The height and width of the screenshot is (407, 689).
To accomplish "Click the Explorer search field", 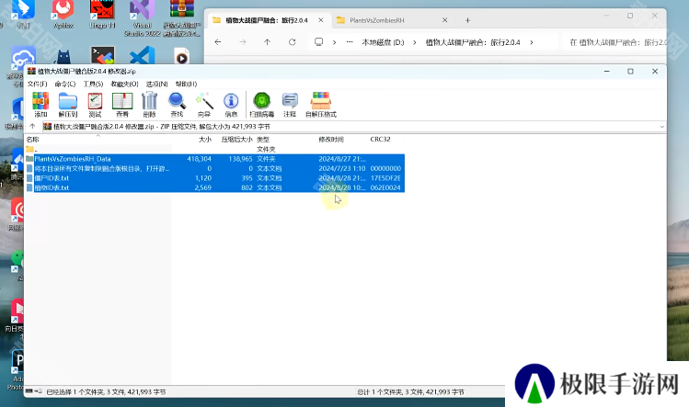I will (616, 42).
